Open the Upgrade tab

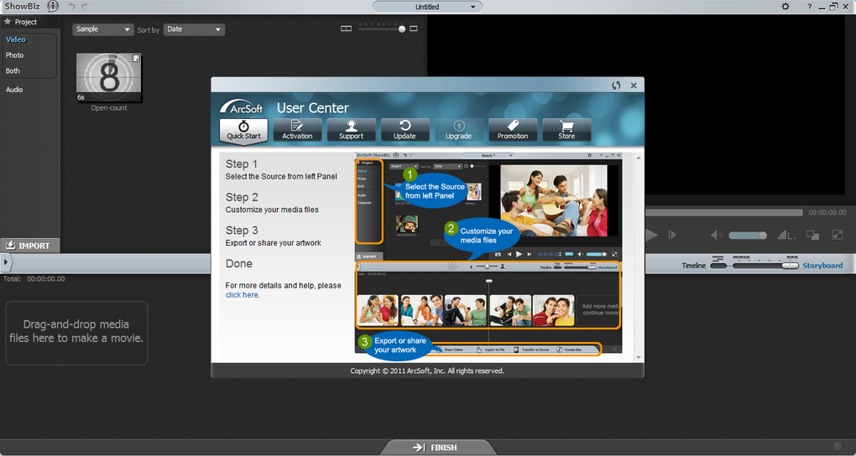point(458,131)
